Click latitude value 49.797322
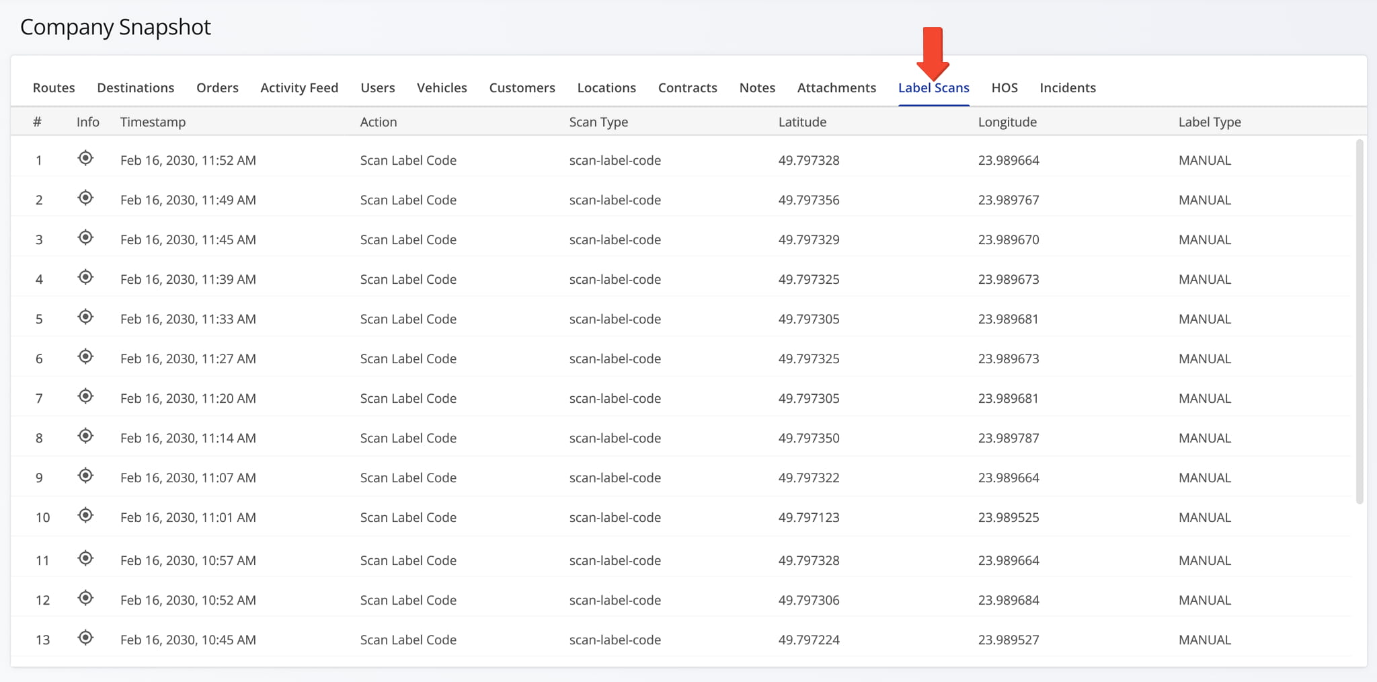The image size is (1377, 682). coord(809,478)
